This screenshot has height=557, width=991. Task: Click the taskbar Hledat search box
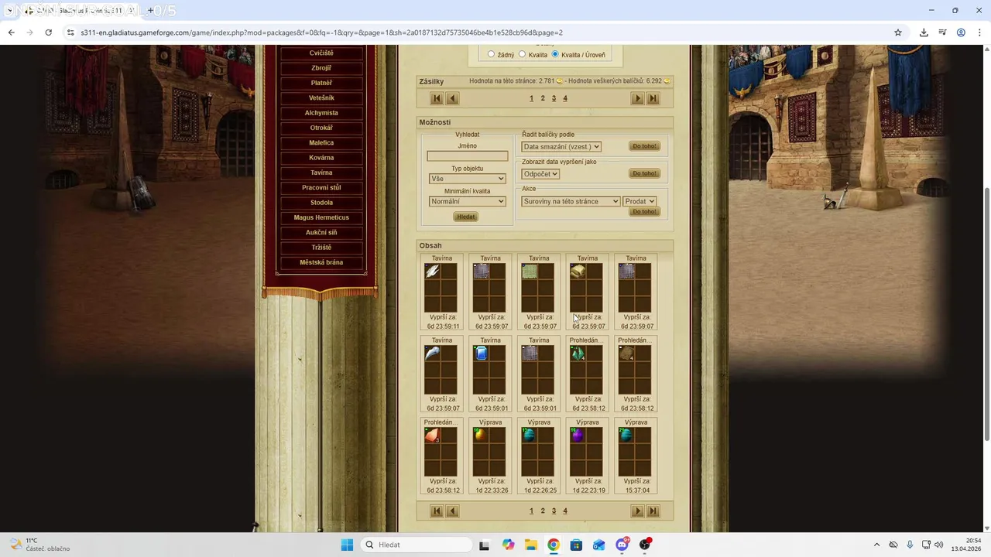pyautogui.click(x=417, y=545)
